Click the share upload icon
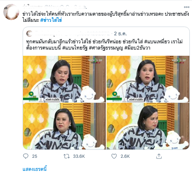The height and width of the screenshot is (176, 192). 159,156
